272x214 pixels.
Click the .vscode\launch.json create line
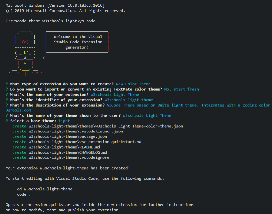(68, 131)
